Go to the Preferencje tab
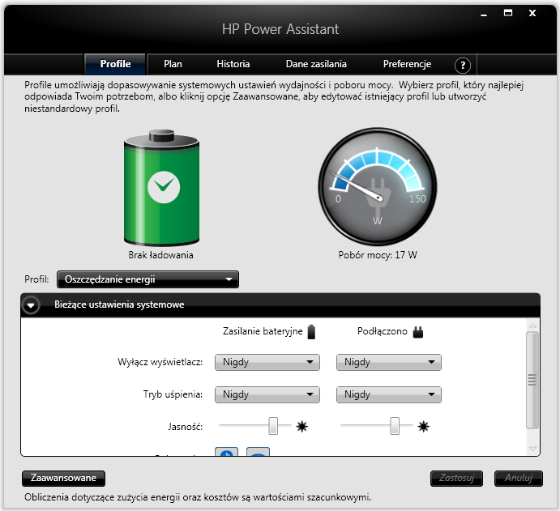The image size is (560, 511). pos(407,64)
